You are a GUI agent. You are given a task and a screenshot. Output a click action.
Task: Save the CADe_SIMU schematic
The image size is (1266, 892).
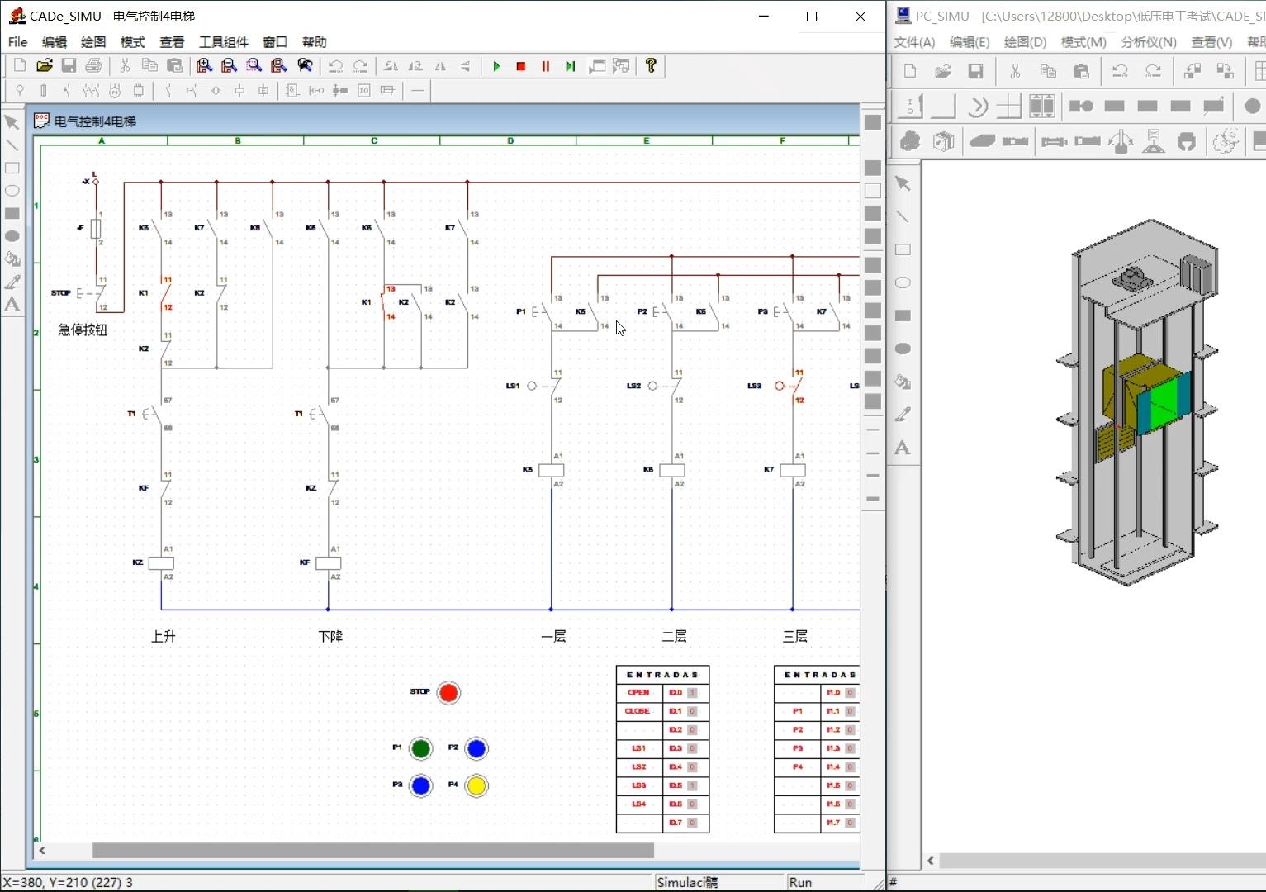[x=69, y=65]
